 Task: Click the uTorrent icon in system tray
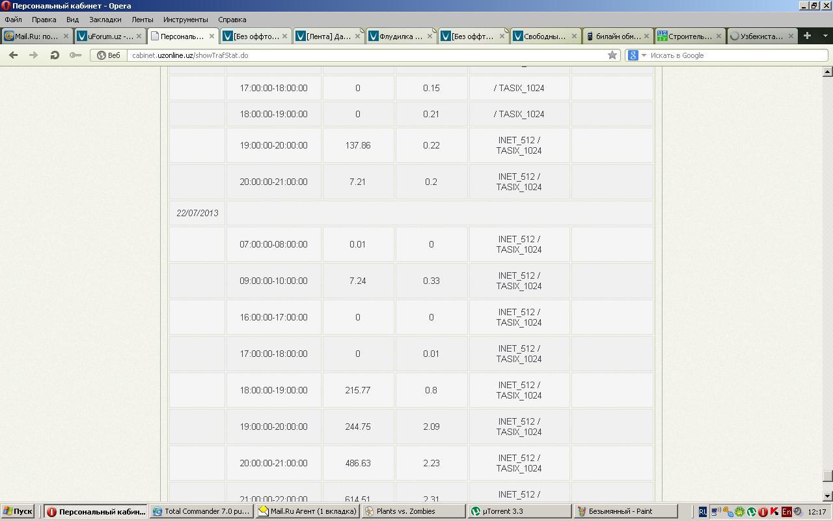tap(752, 512)
